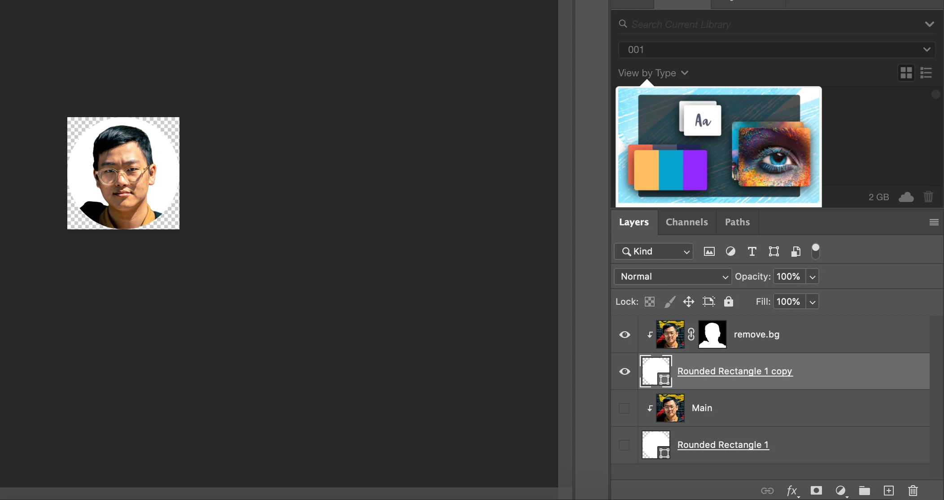Create a new group folder icon
The width and height of the screenshot is (944, 500).
pyautogui.click(x=864, y=491)
